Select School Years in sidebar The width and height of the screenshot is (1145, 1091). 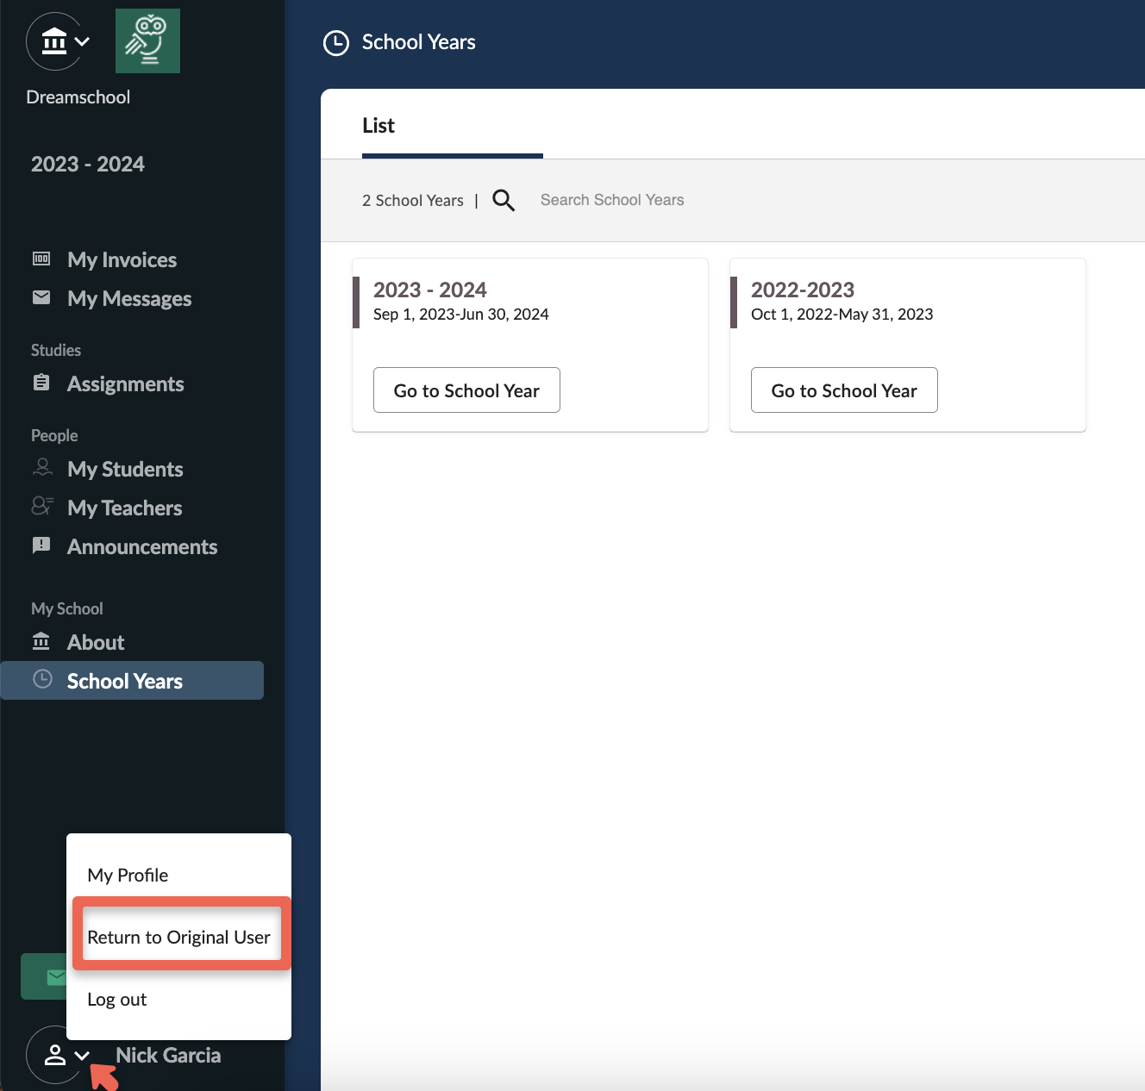pyautogui.click(x=132, y=680)
